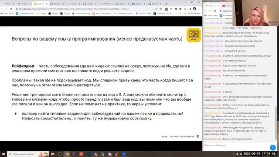Click the docs.google.com address bar
The image size is (279, 157).
click(85, 9)
